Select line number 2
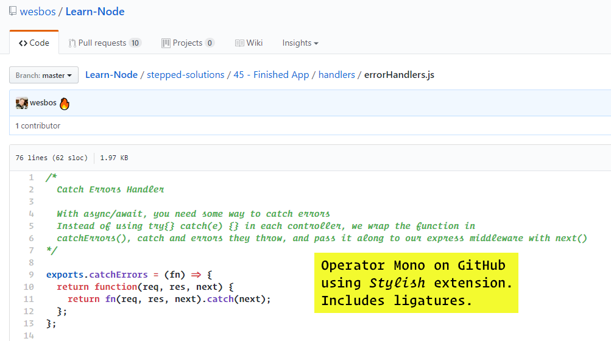Image resolution: width=611 pixels, height=341 pixels. (x=31, y=190)
